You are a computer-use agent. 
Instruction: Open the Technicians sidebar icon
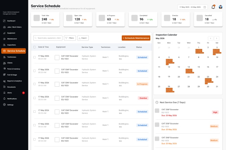click(x=4, y=57)
